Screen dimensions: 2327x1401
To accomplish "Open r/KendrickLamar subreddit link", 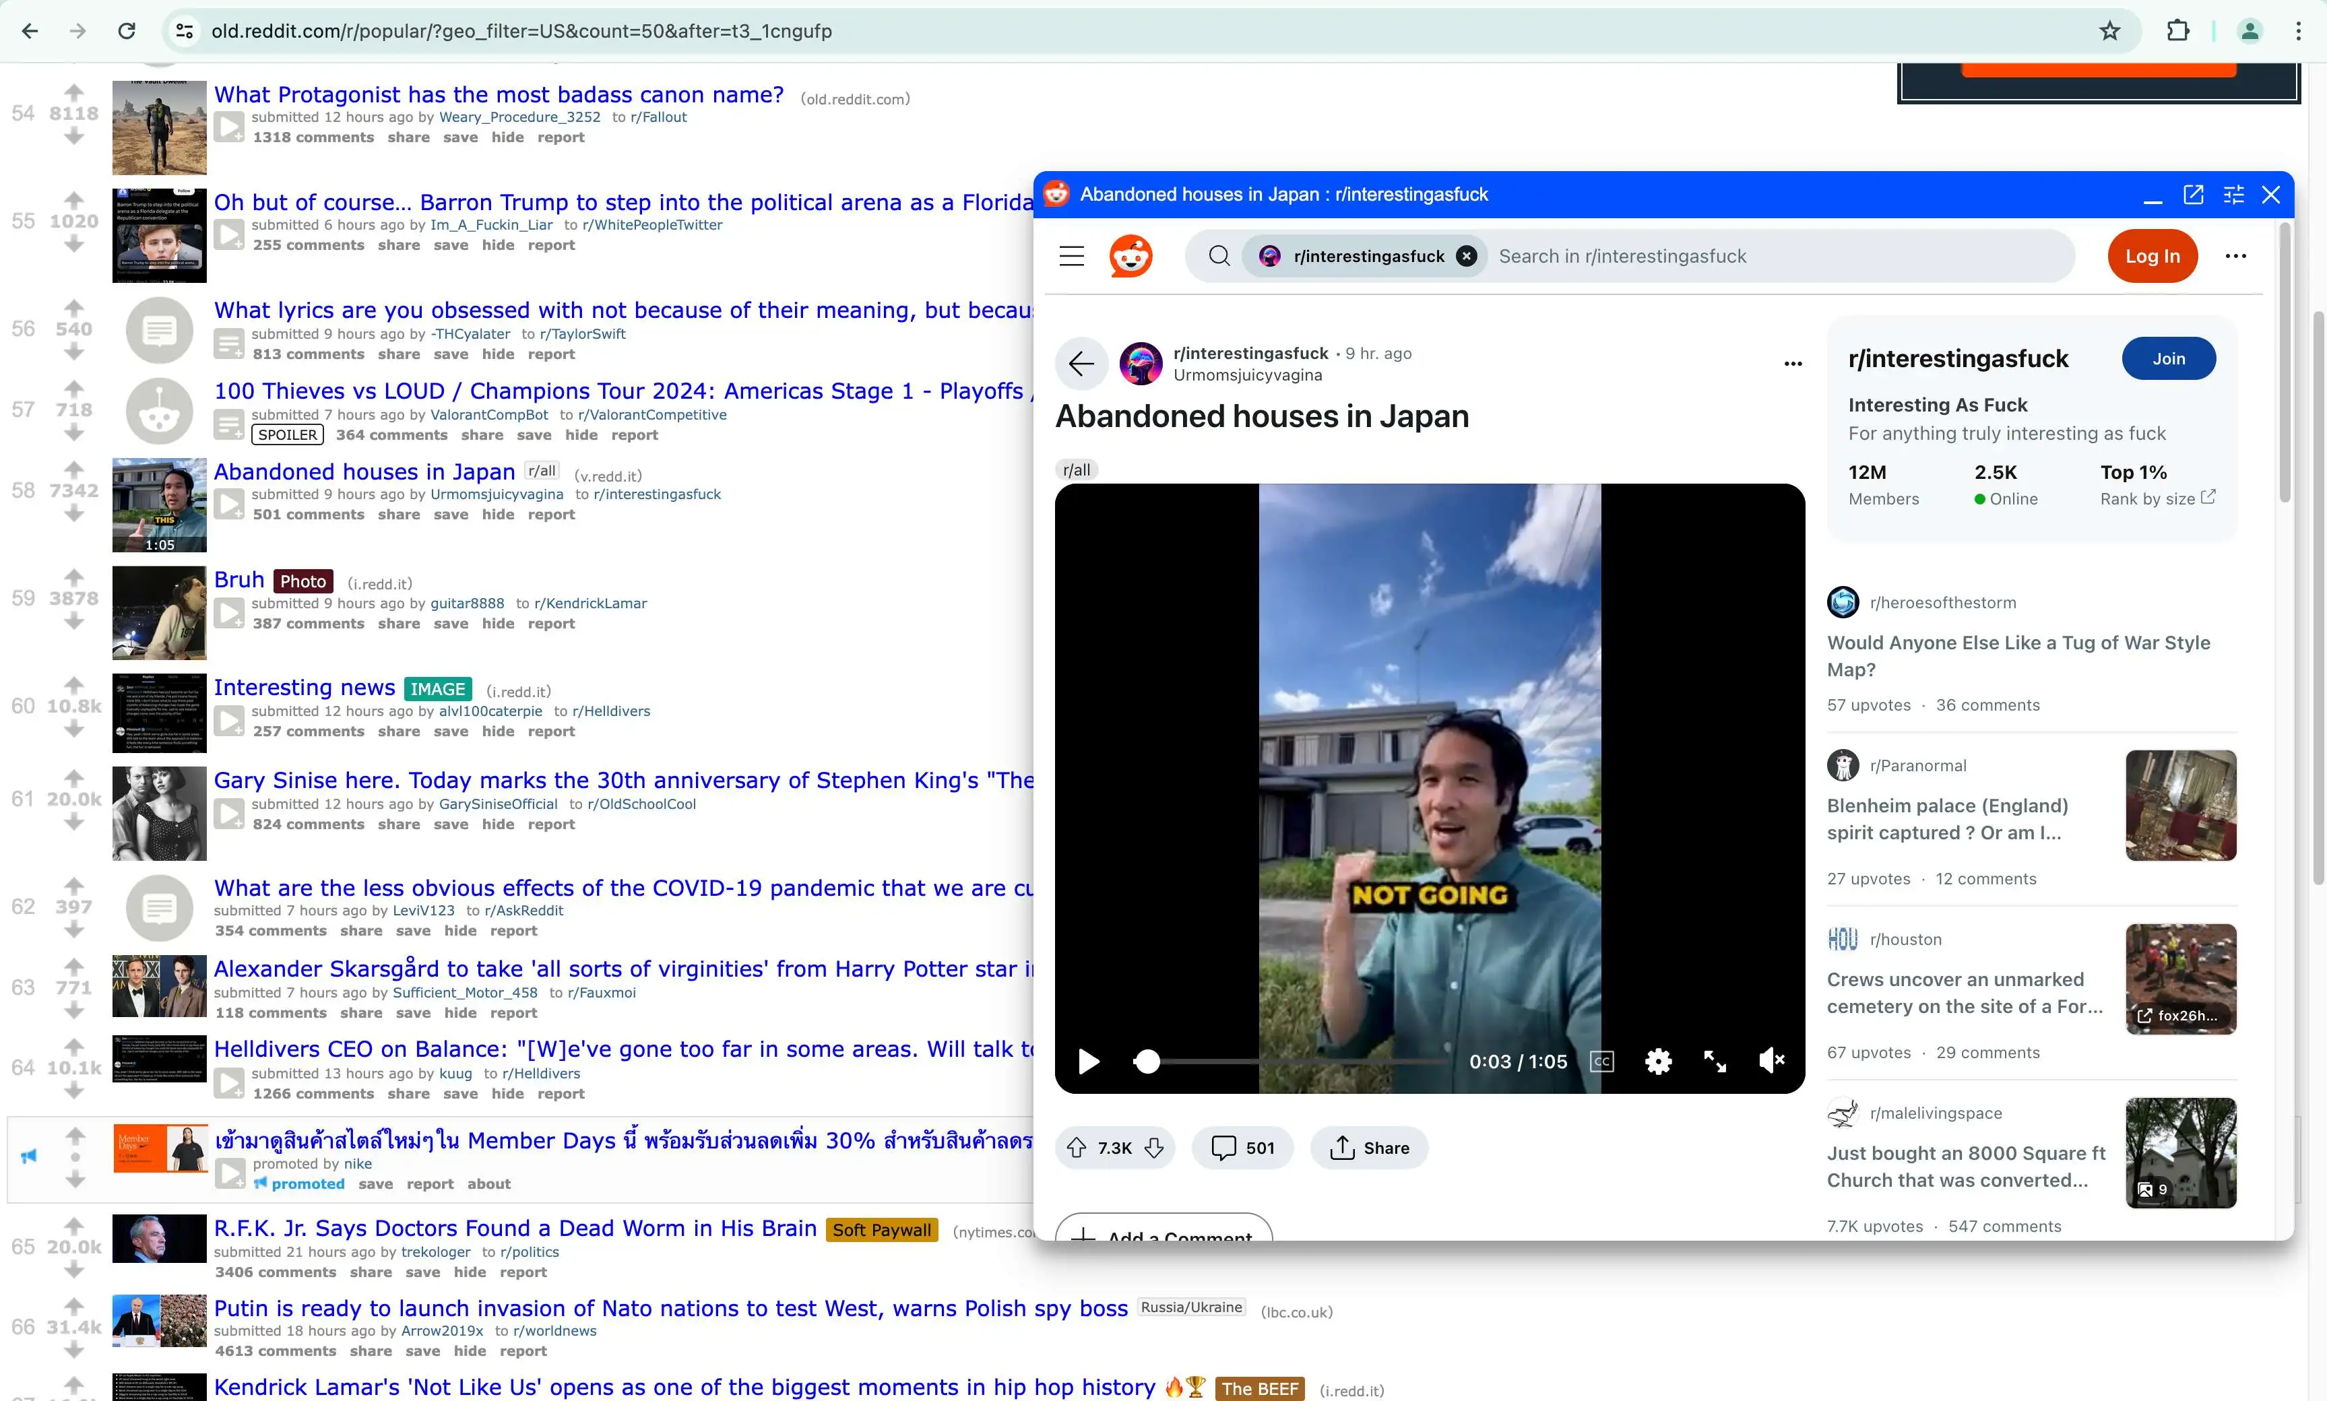I will coord(590,604).
